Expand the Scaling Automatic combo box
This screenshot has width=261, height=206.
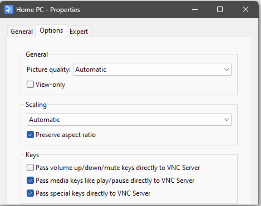tap(129, 120)
